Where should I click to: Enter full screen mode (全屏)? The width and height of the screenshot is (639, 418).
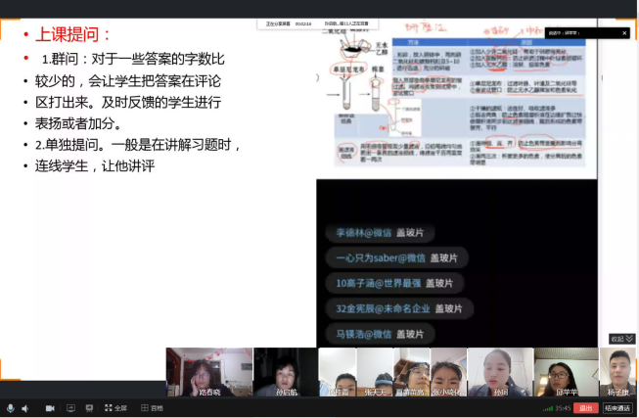115,408
